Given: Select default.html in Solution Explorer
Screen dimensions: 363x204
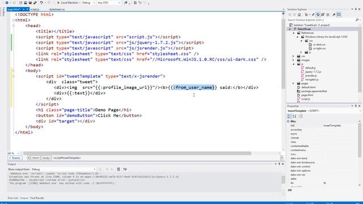Looking at the screenshot, I should tap(308, 87).
